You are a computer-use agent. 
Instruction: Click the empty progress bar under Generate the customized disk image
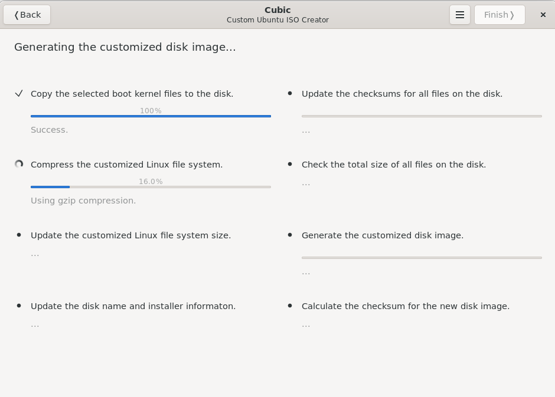422,258
